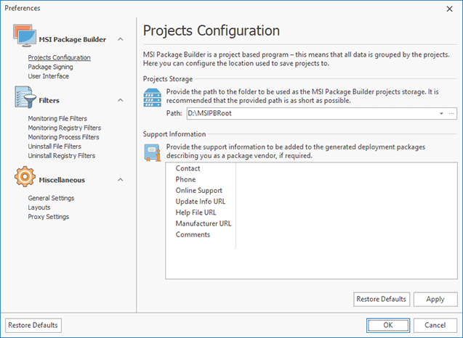Close the Preferences dialog
The height and width of the screenshot is (338, 463).
449,9
